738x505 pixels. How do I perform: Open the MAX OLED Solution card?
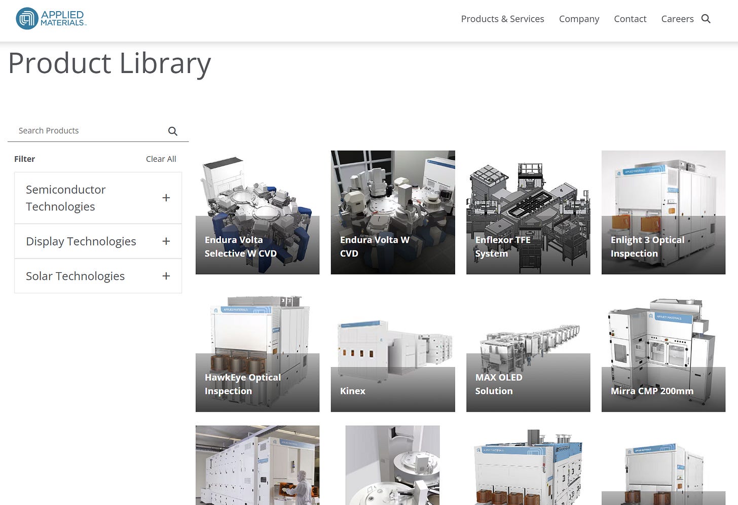528,350
